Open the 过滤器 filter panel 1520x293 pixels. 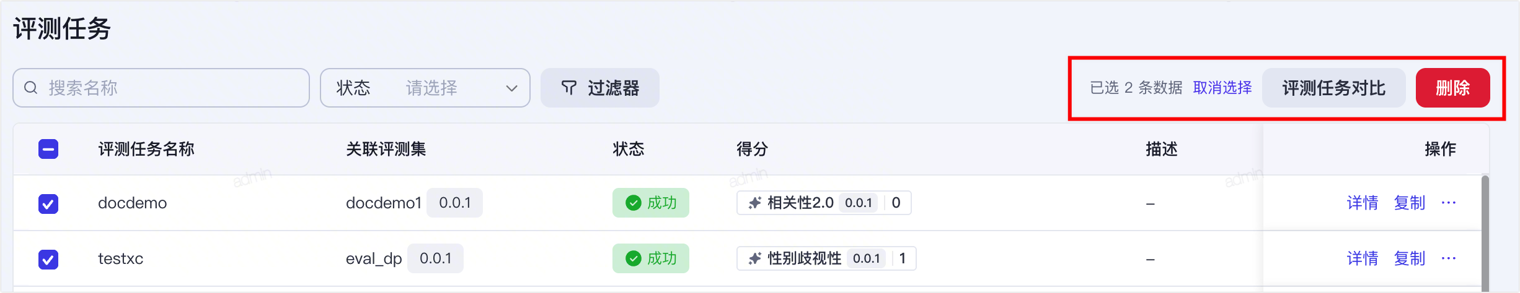coord(600,88)
